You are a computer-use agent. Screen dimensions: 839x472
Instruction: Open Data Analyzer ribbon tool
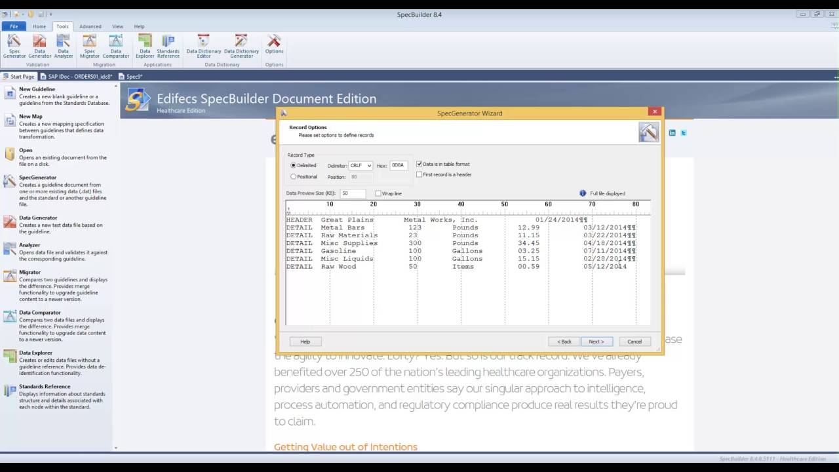64,47
